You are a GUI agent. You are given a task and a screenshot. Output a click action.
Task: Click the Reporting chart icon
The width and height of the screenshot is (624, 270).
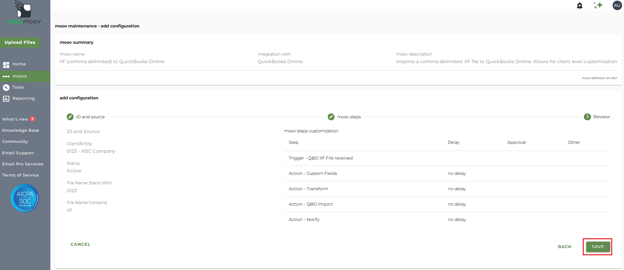point(6,99)
